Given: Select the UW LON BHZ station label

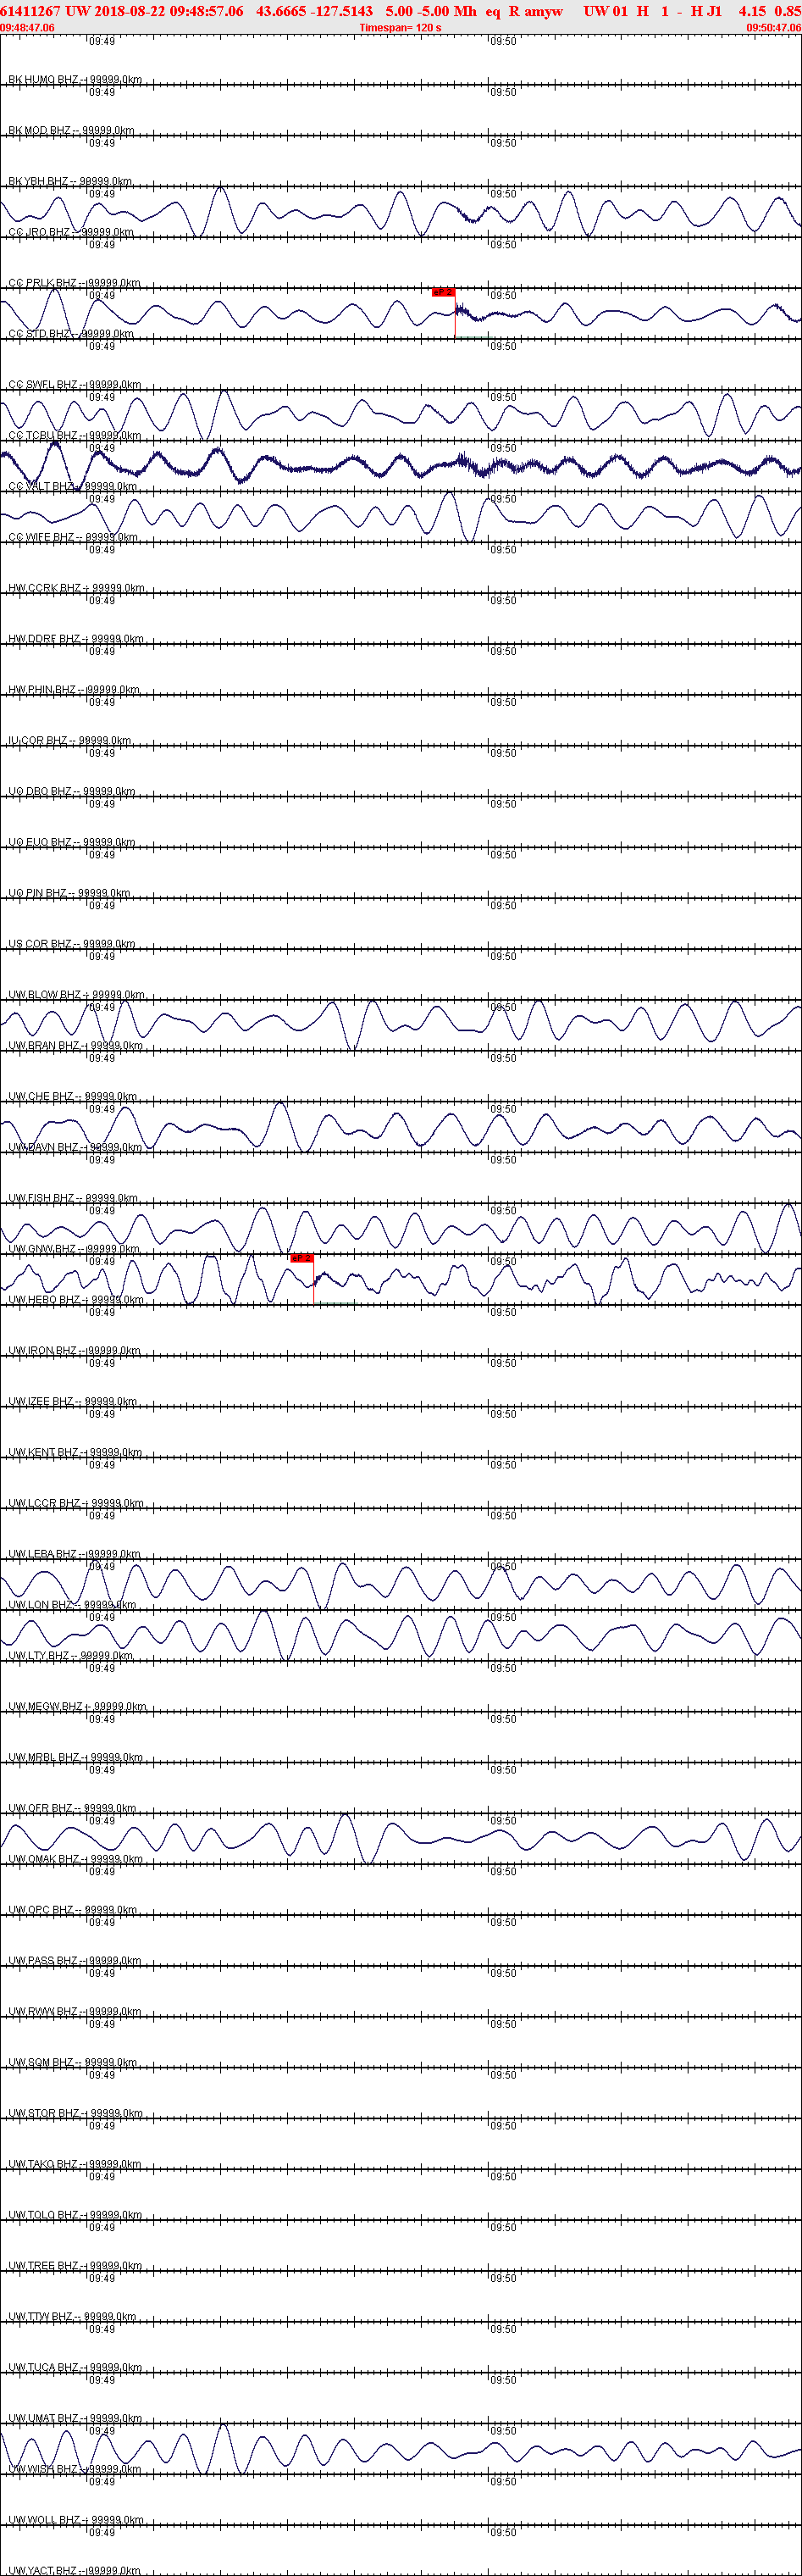Looking at the screenshot, I should [72, 1605].
